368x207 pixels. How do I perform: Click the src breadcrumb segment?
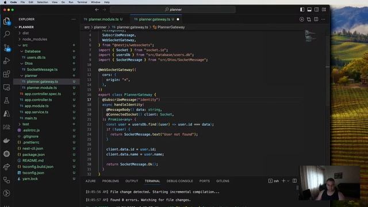pyautogui.click(x=87, y=27)
